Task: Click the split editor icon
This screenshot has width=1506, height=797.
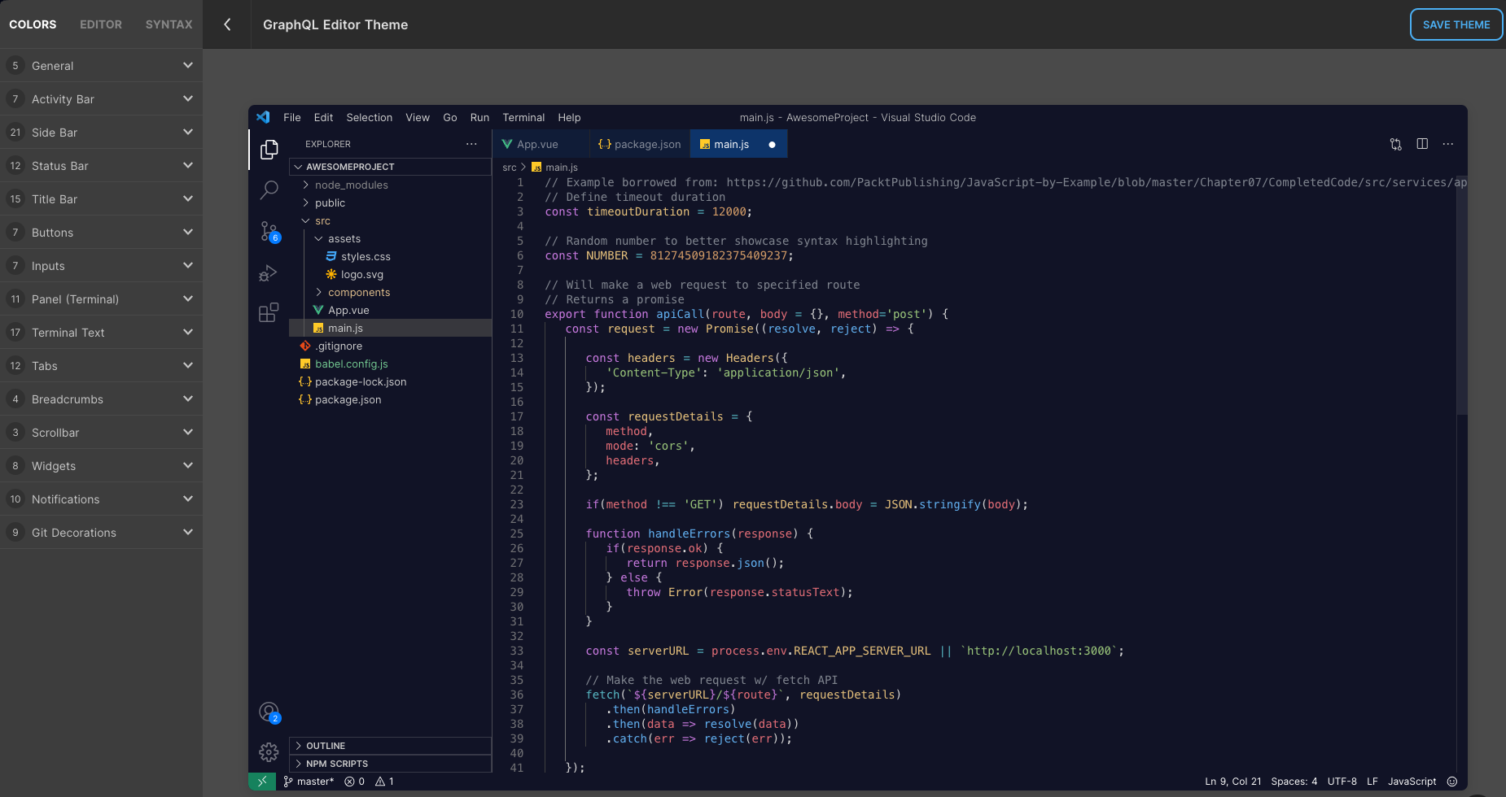Action: (x=1422, y=144)
